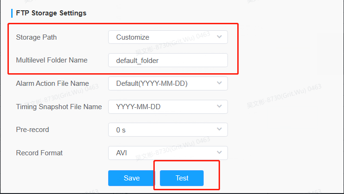Screen dimensions: 344x194
Task: Open the Default(YYYY-MM-DD) alarm file name dropdown
Action: pos(168,83)
